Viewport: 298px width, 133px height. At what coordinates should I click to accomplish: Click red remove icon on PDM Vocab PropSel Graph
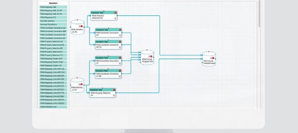tap(213, 58)
